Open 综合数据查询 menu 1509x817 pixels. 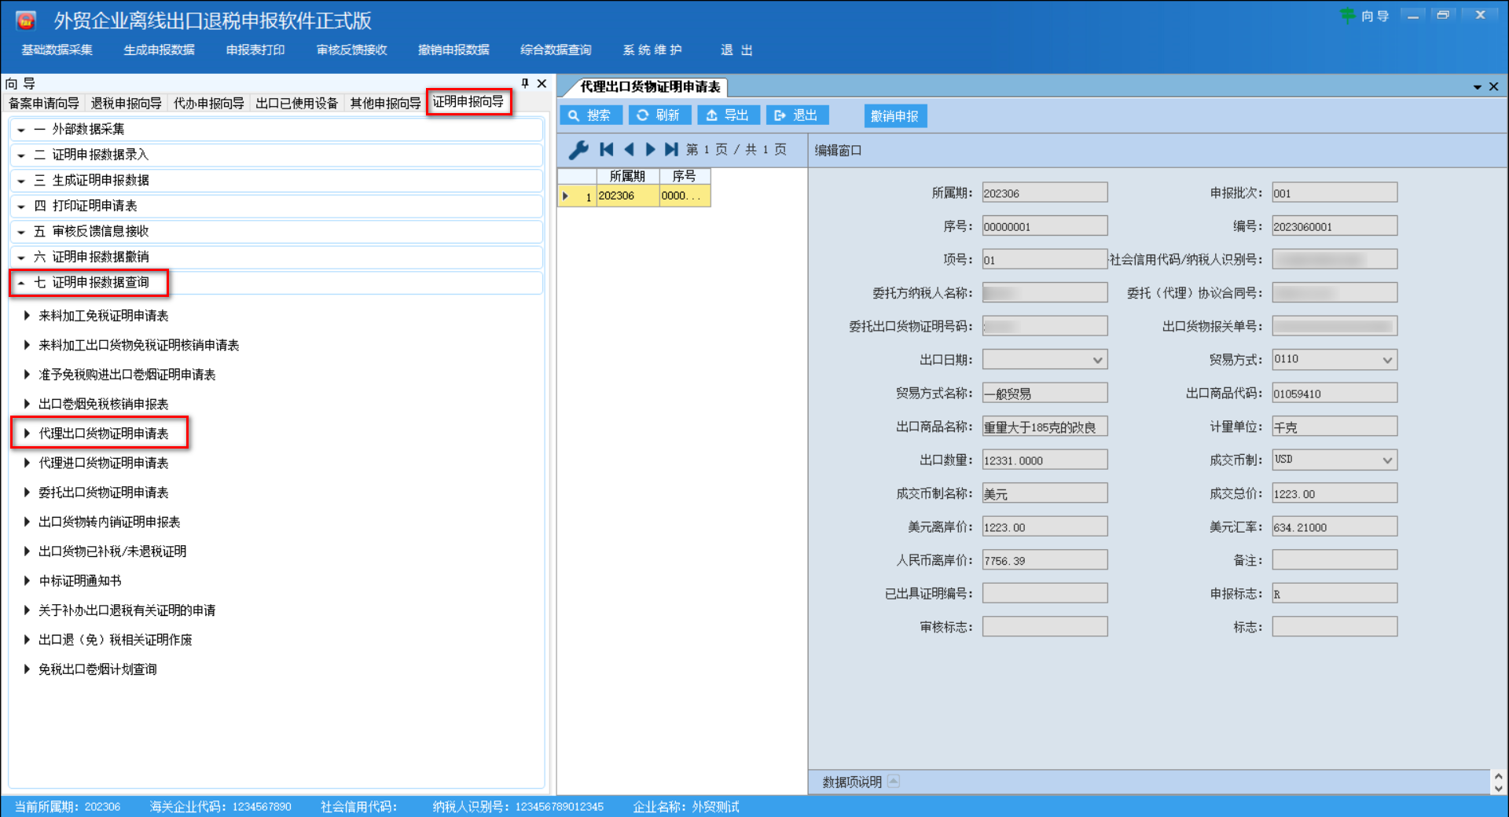coord(555,50)
